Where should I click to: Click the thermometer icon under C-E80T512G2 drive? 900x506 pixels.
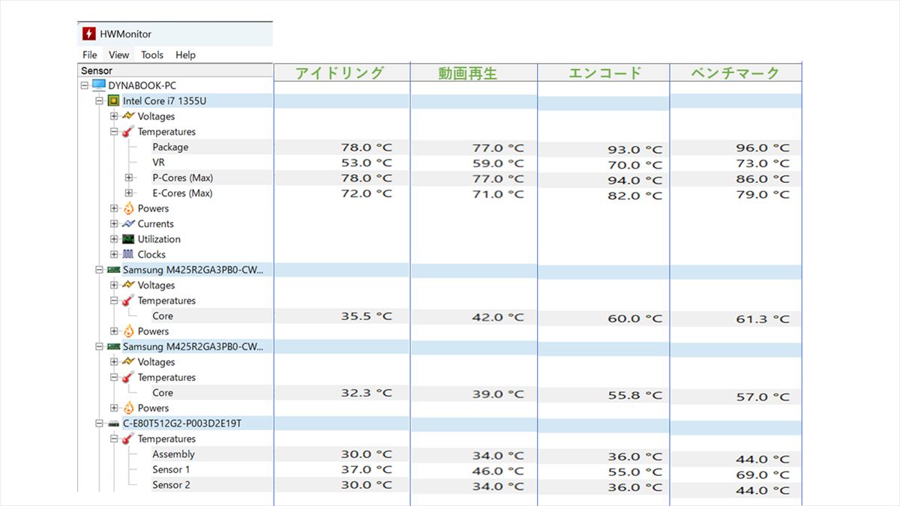[128, 439]
